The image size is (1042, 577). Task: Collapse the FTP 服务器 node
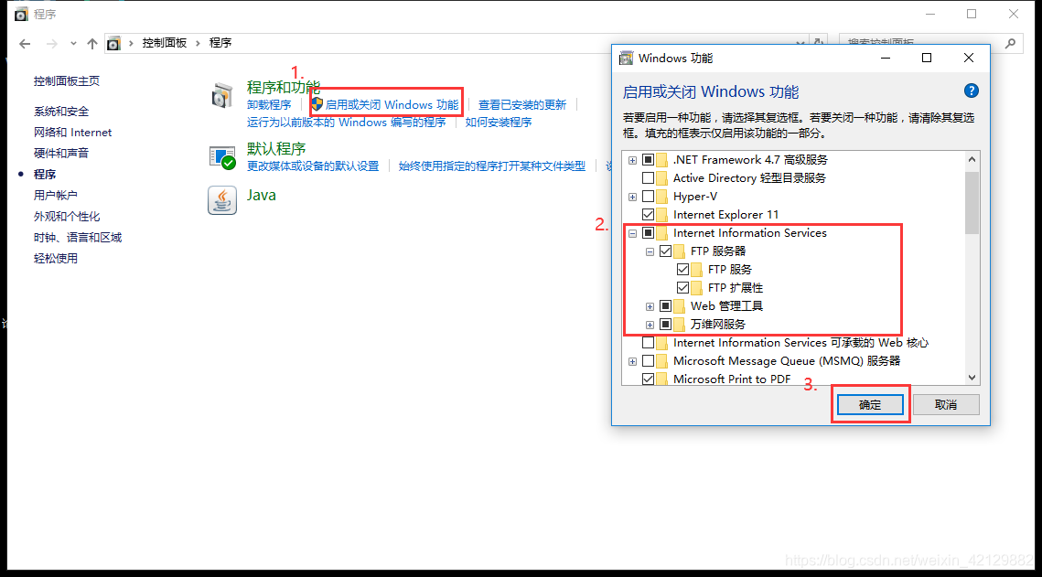click(650, 251)
